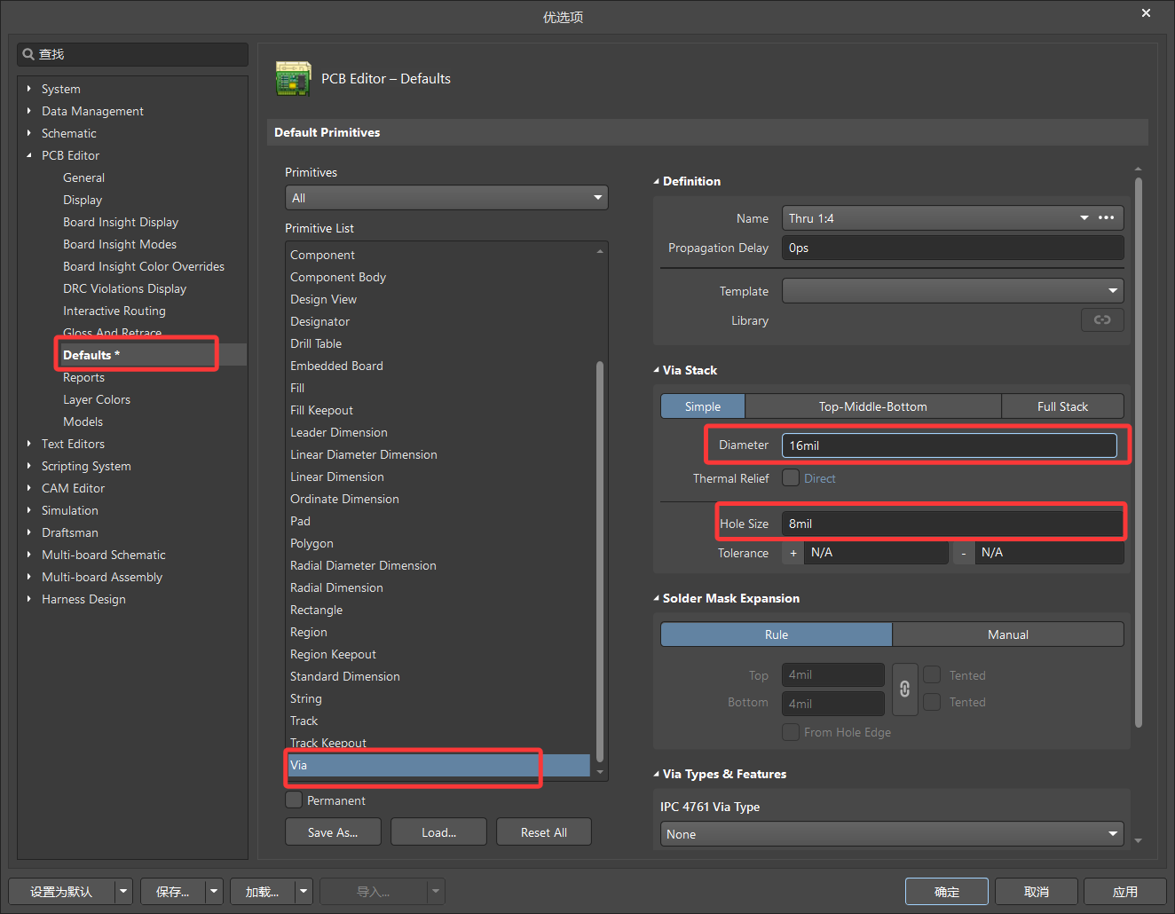The image size is (1175, 914).
Task: Click the properties panel scrollbar
Action: (x=1139, y=453)
